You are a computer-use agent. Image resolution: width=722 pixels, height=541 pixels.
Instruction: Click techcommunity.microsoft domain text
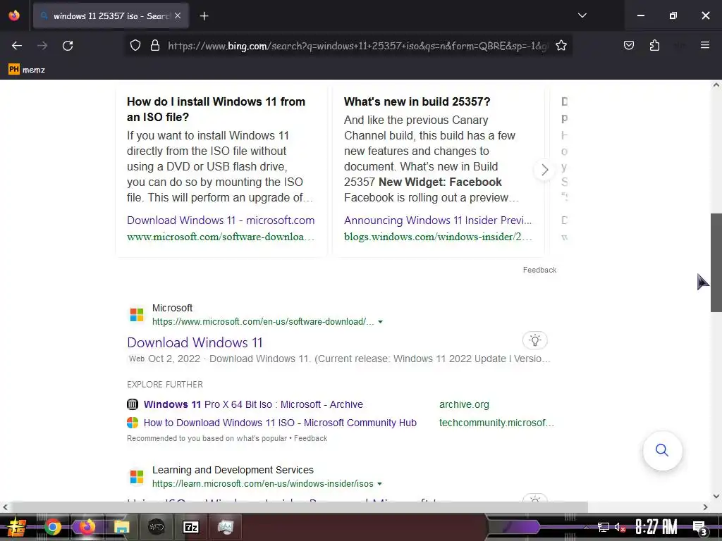click(496, 423)
